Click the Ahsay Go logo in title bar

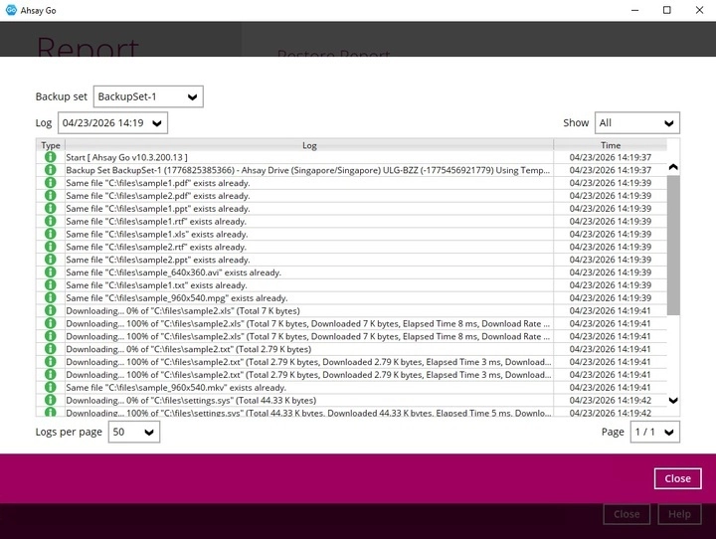pyautogui.click(x=11, y=10)
